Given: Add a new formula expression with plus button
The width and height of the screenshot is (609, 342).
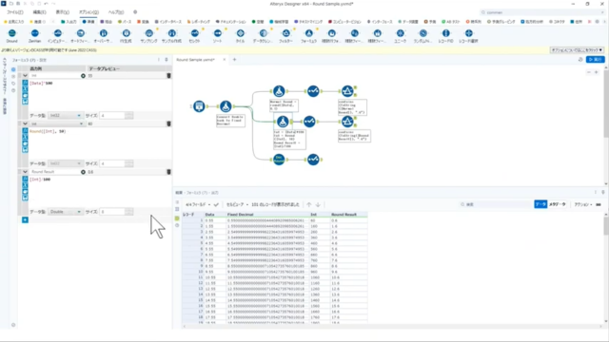Looking at the screenshot, I should coord(25,219).
